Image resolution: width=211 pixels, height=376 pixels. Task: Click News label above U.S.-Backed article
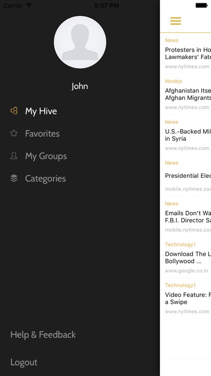click(x=171, y=122)
